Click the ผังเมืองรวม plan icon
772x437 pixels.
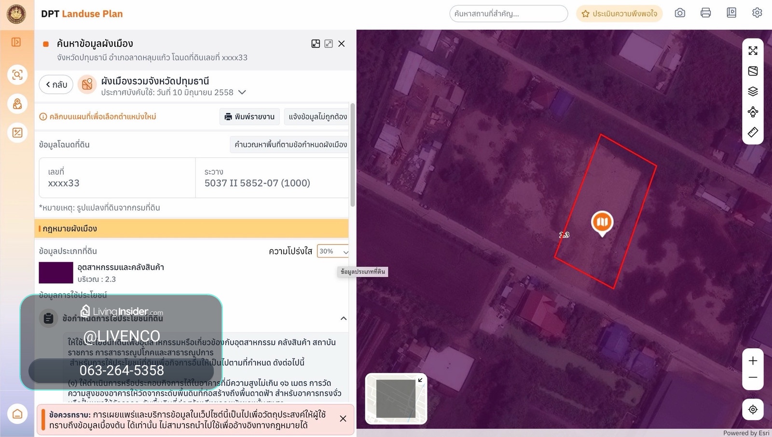pos(87,85)
